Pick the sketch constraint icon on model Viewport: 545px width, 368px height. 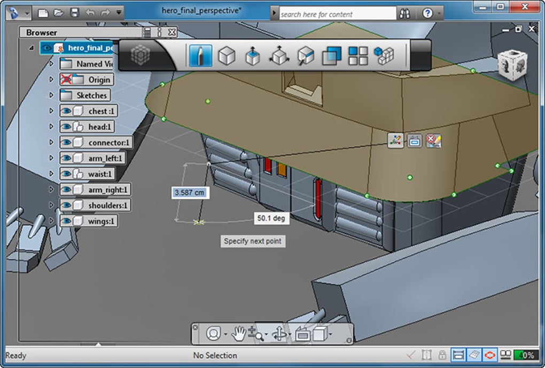[x=395, y=140]
